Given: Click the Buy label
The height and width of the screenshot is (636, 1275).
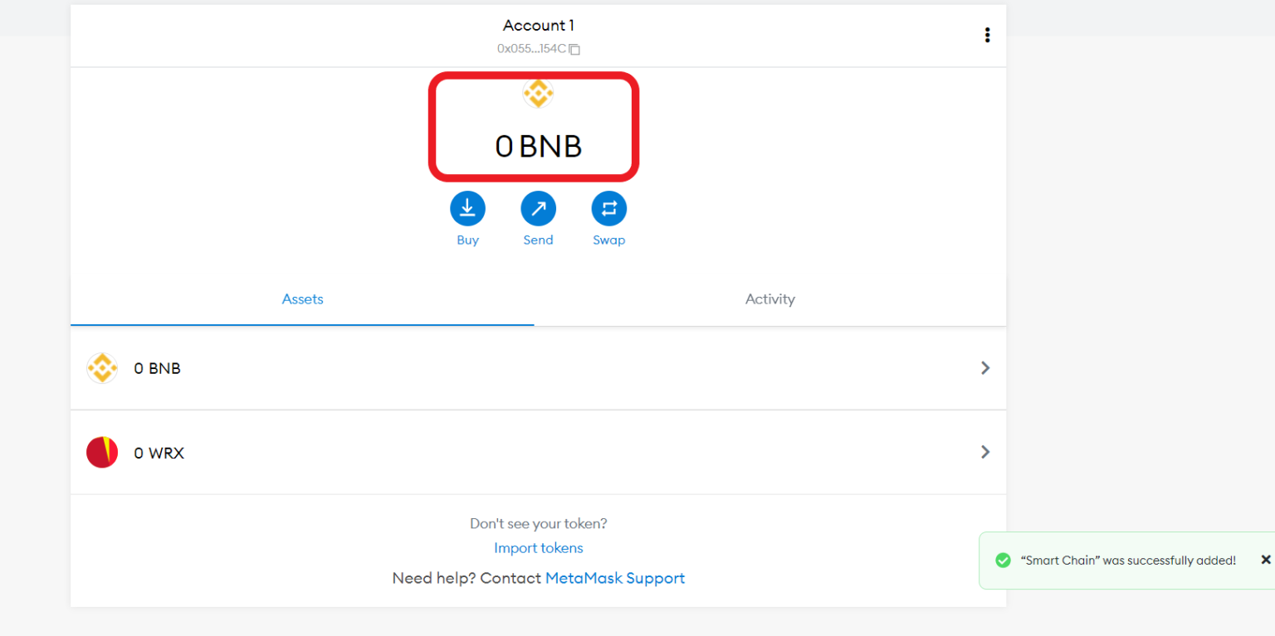Looking at the screenshot, I should pyautogui.click(x=467, y=240).
